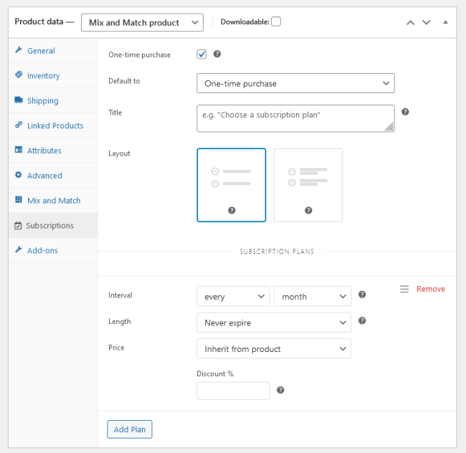This screenshot has height=453, width=466.
Task: Show help tip for One-time purchase
Action: pos(217,54)
